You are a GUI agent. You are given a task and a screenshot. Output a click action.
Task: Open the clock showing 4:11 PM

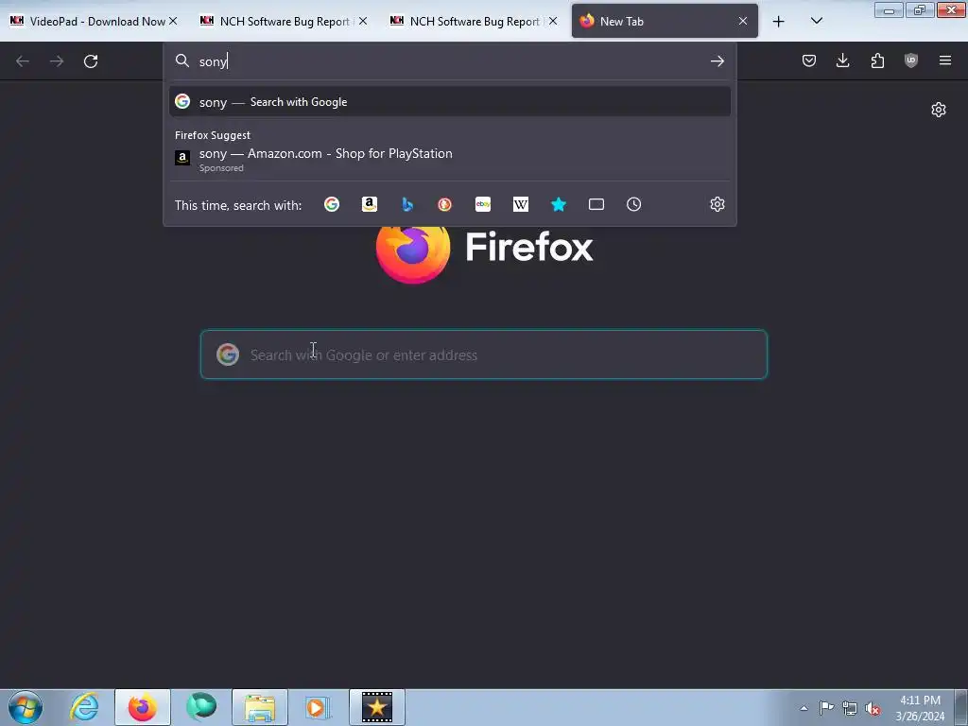coord(920,708)
